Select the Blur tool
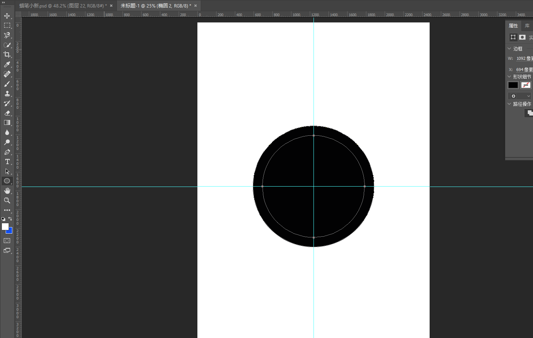The image size is (533, 338). [x=7, y=132]
